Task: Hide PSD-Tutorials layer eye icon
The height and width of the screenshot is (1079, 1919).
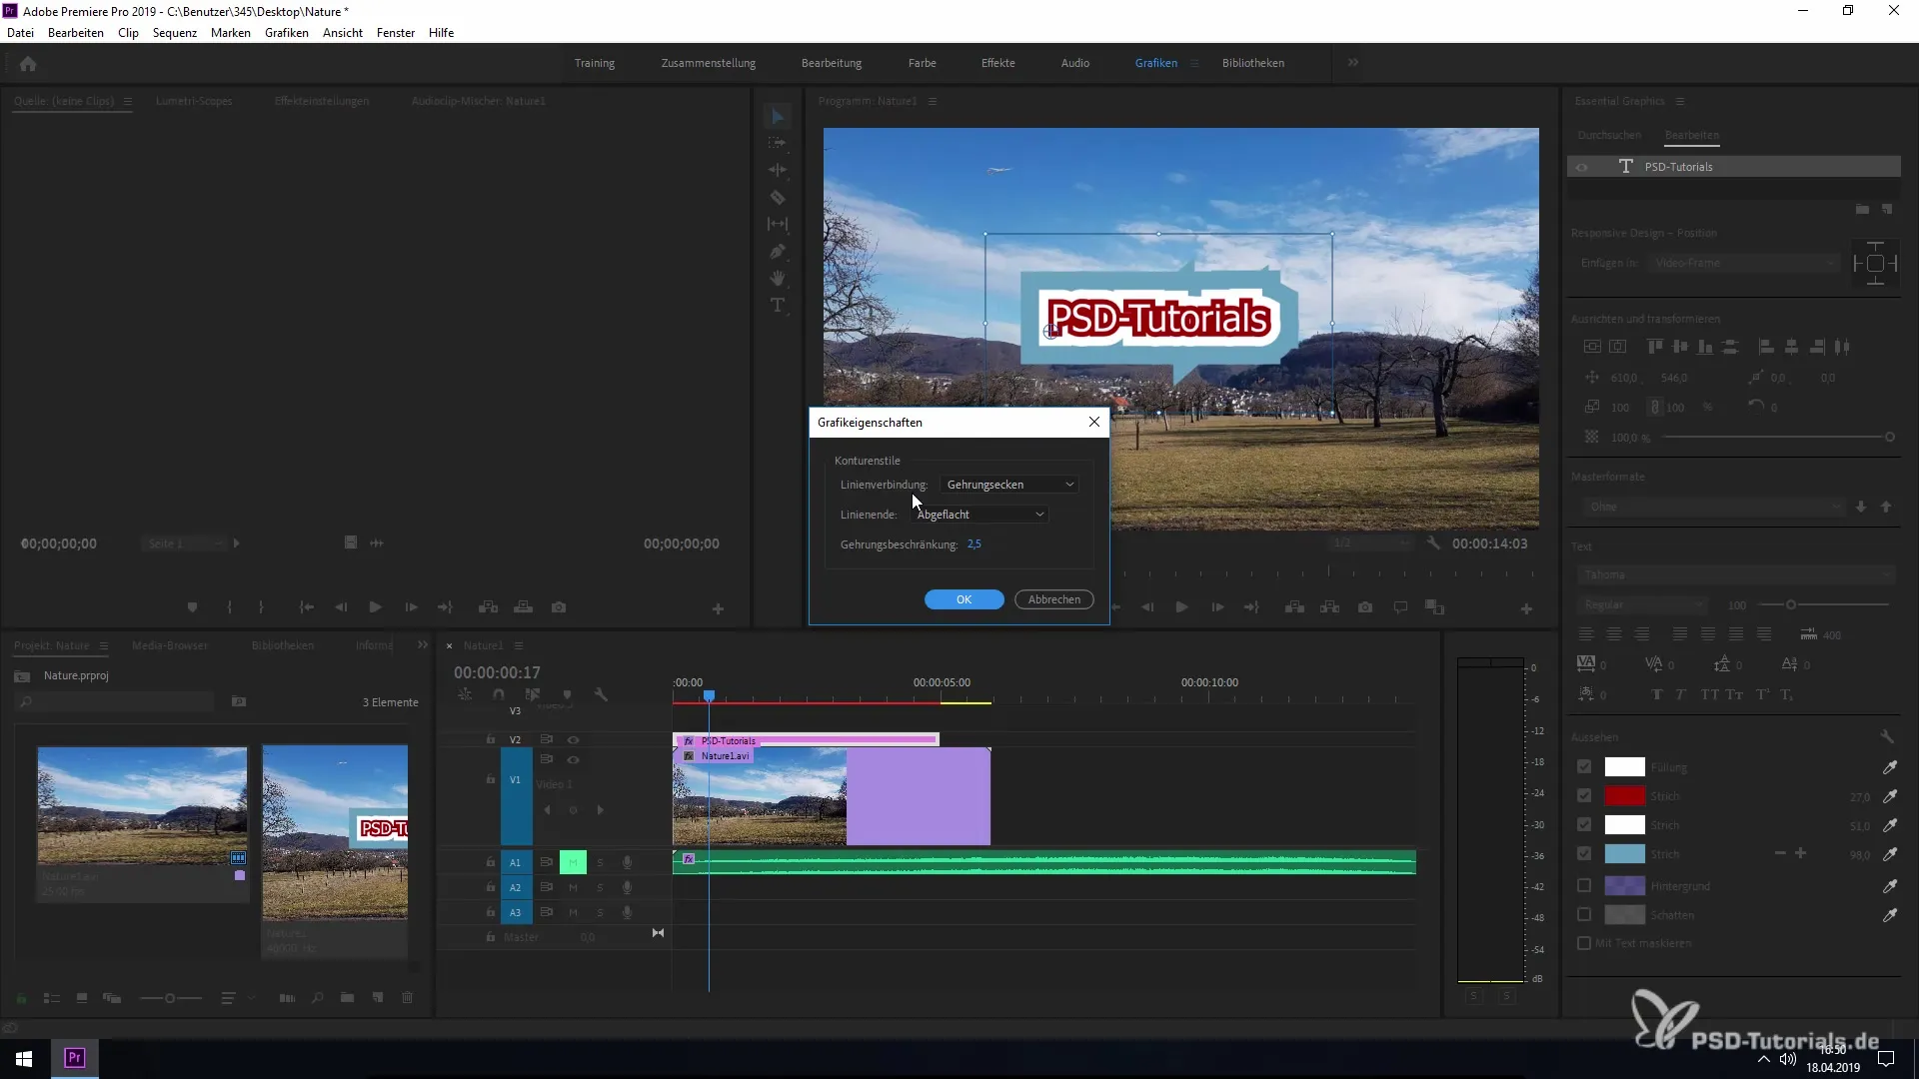Action: (x=1582, y=167)
